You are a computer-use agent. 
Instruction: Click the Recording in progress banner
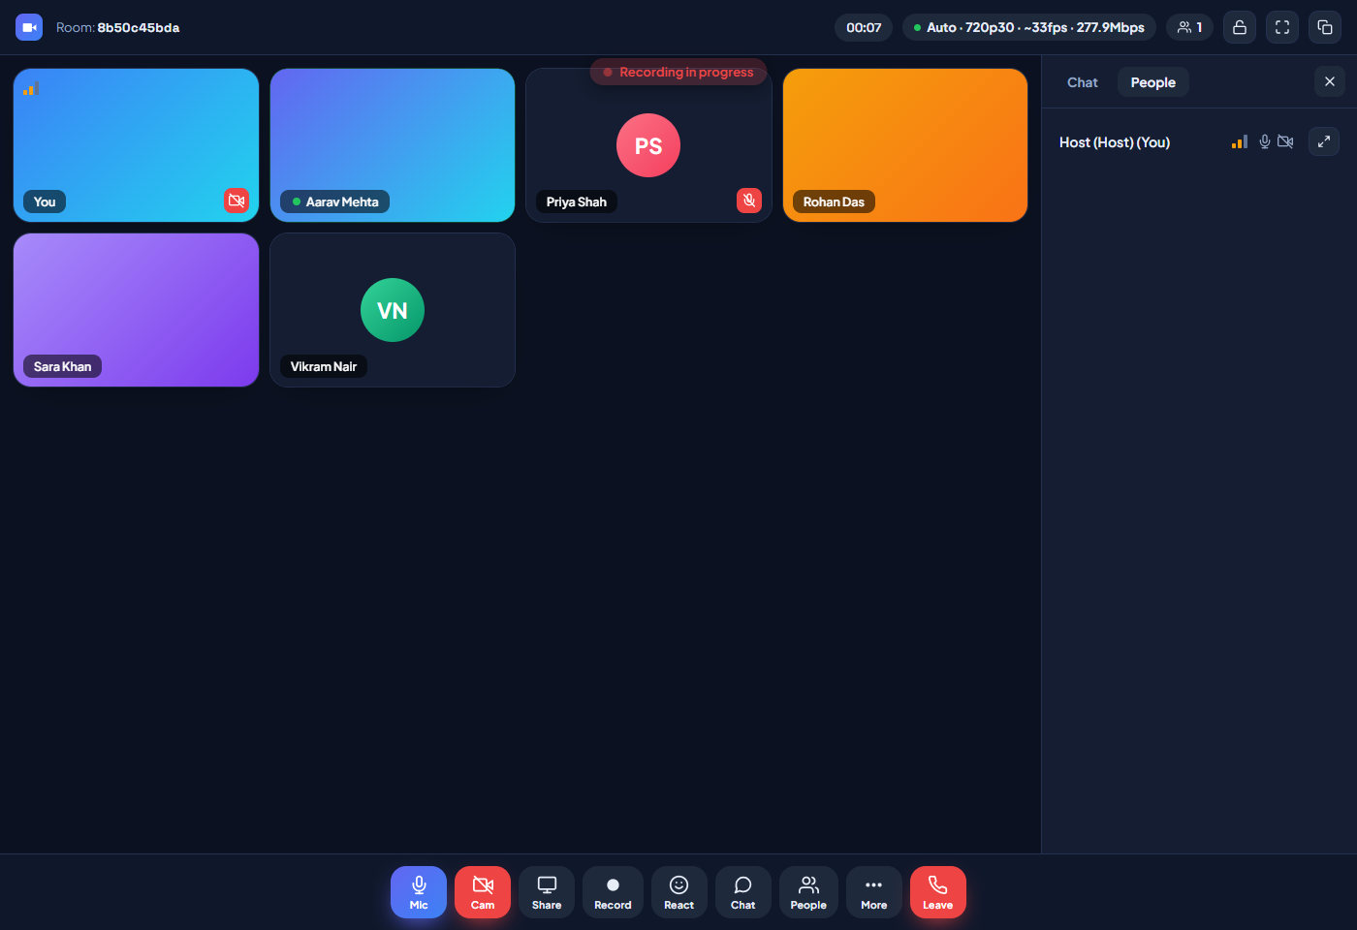click(x=678, y=72)
